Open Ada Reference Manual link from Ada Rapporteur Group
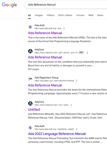This screenshot has width=107, height=146. coord(45,85)
